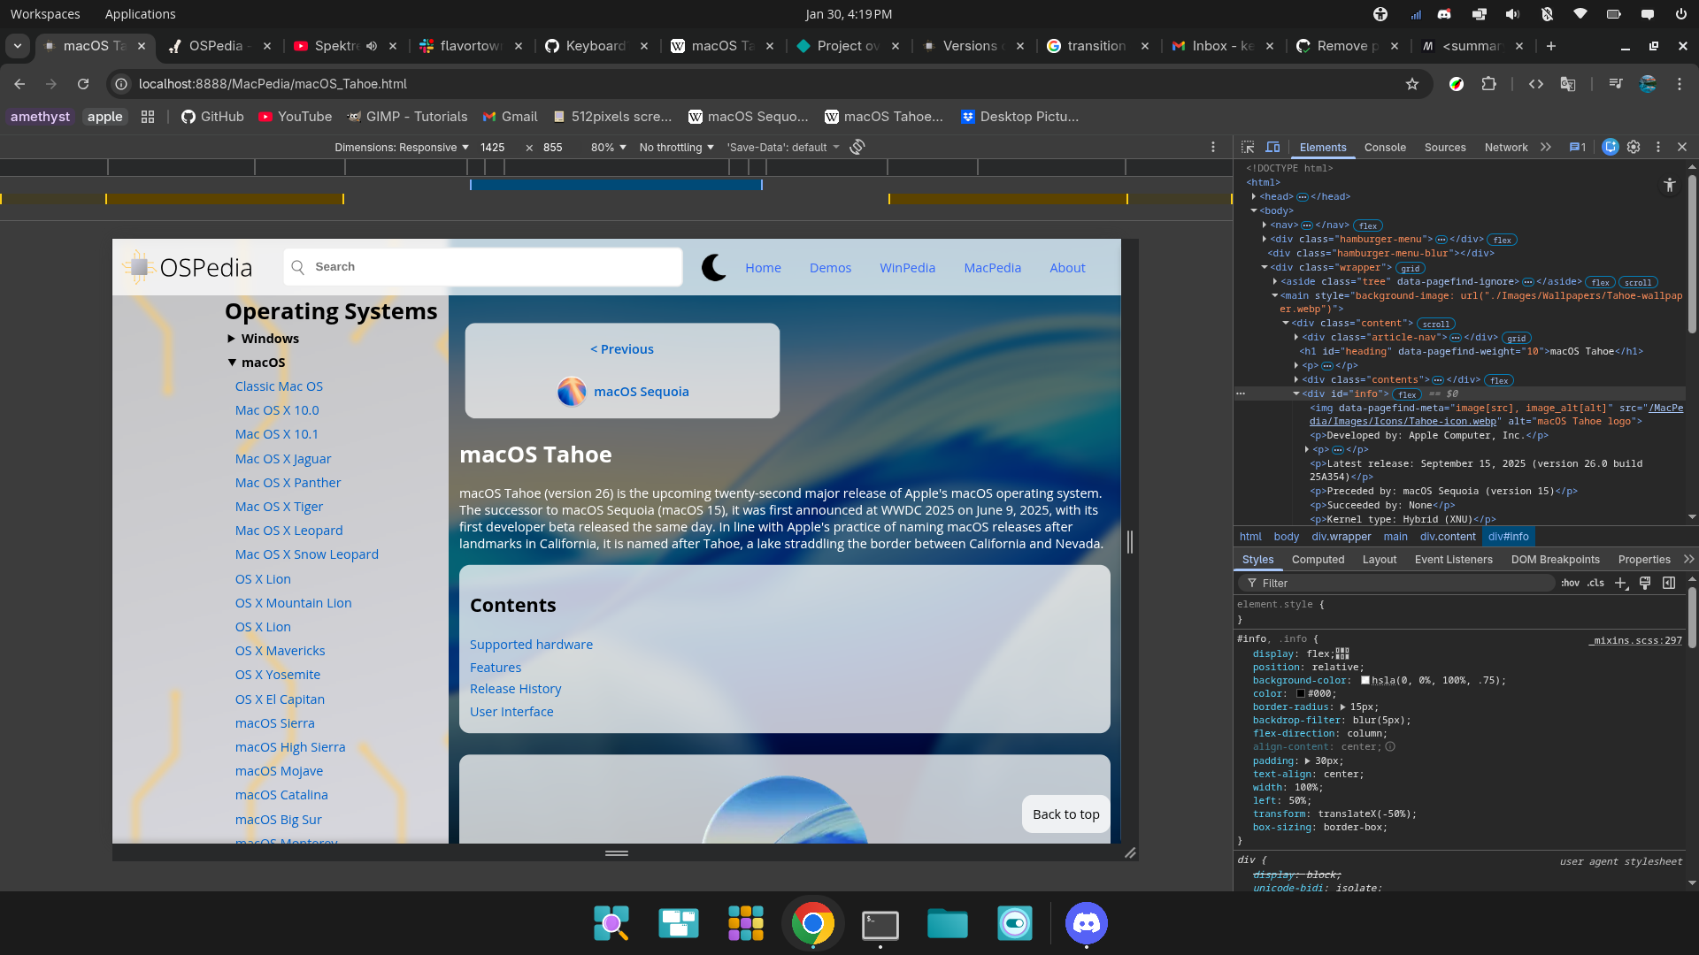1699x955 pixels.
Task: Click the new style rule plus icon
Action: (1620, 583)
